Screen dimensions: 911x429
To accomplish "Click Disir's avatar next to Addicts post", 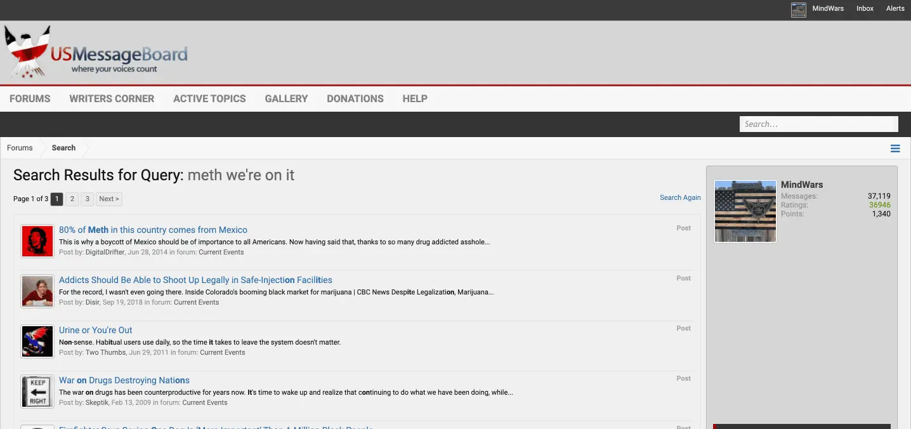I will tap(37, 291).
